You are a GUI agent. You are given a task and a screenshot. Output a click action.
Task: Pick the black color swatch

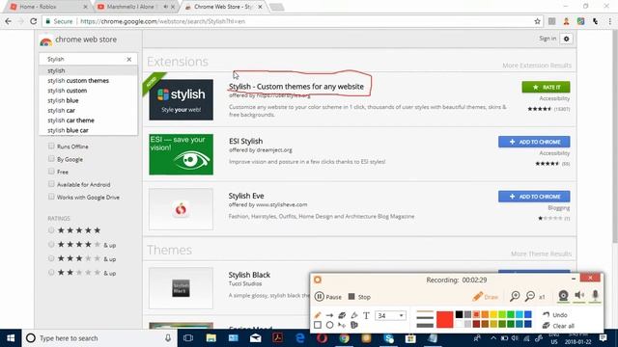[460, 314]
